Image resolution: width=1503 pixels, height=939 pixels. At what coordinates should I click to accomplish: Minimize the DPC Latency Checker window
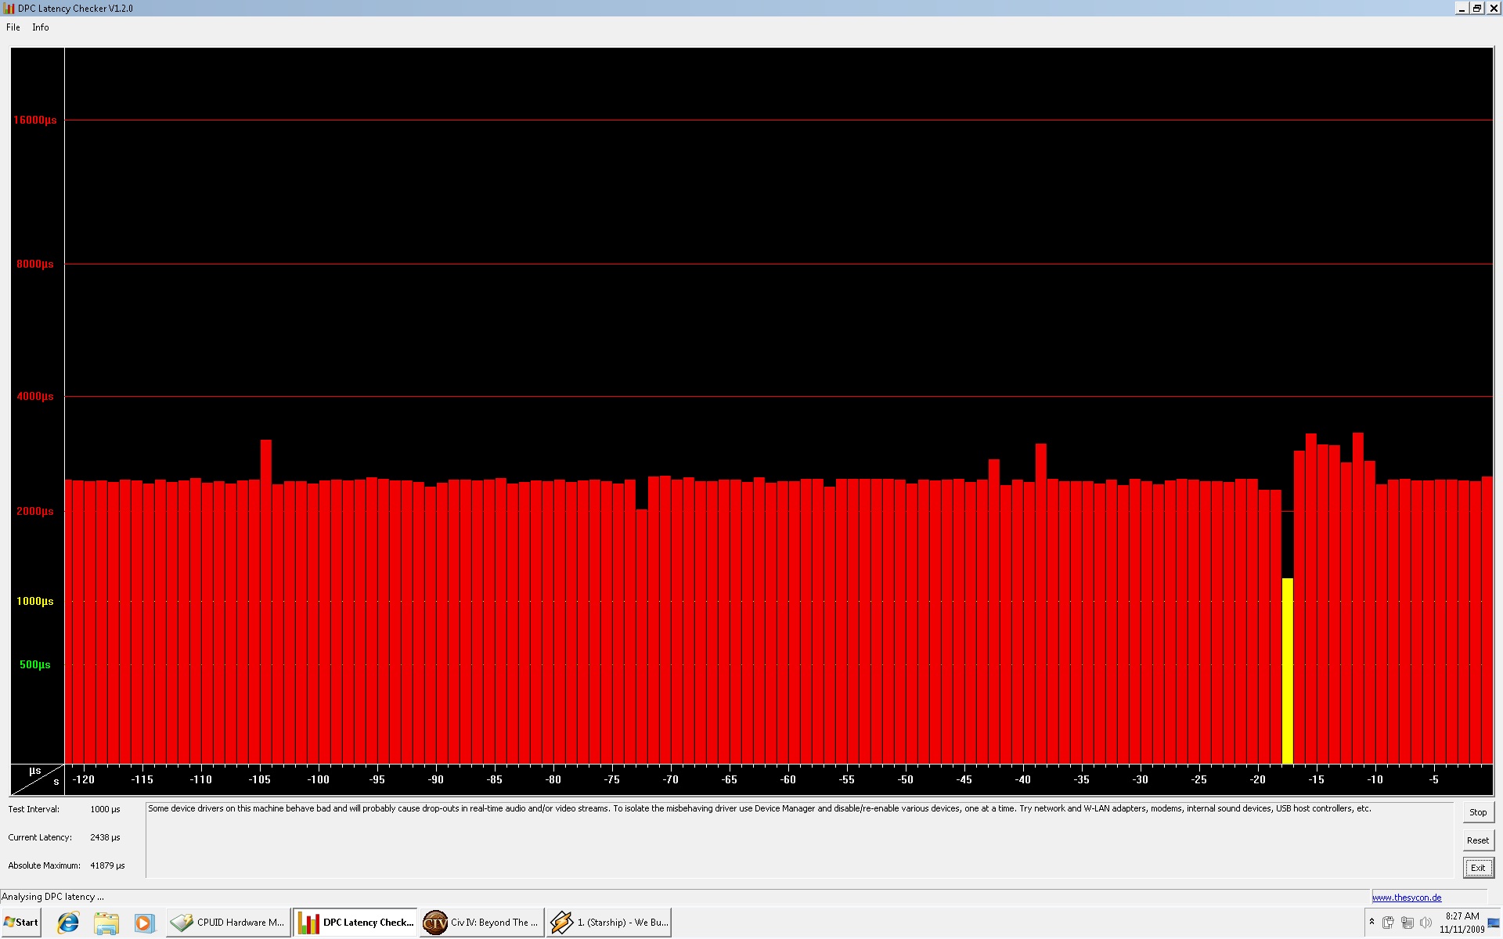1462,8
